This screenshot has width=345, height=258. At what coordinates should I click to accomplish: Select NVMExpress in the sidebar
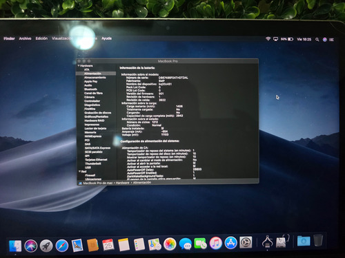coord(93,136)
